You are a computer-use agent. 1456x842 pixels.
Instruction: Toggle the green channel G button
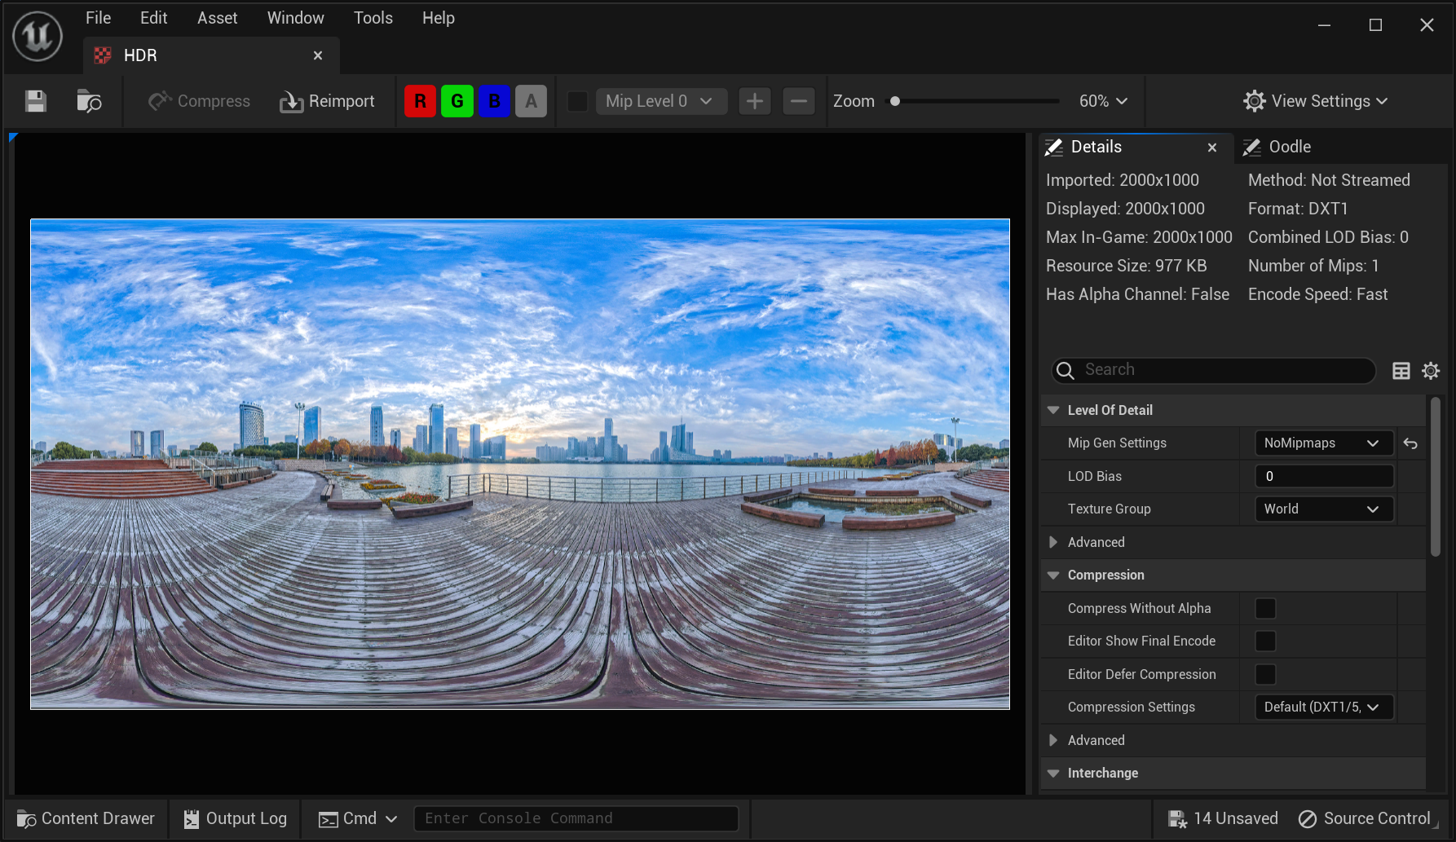point(457,101)
